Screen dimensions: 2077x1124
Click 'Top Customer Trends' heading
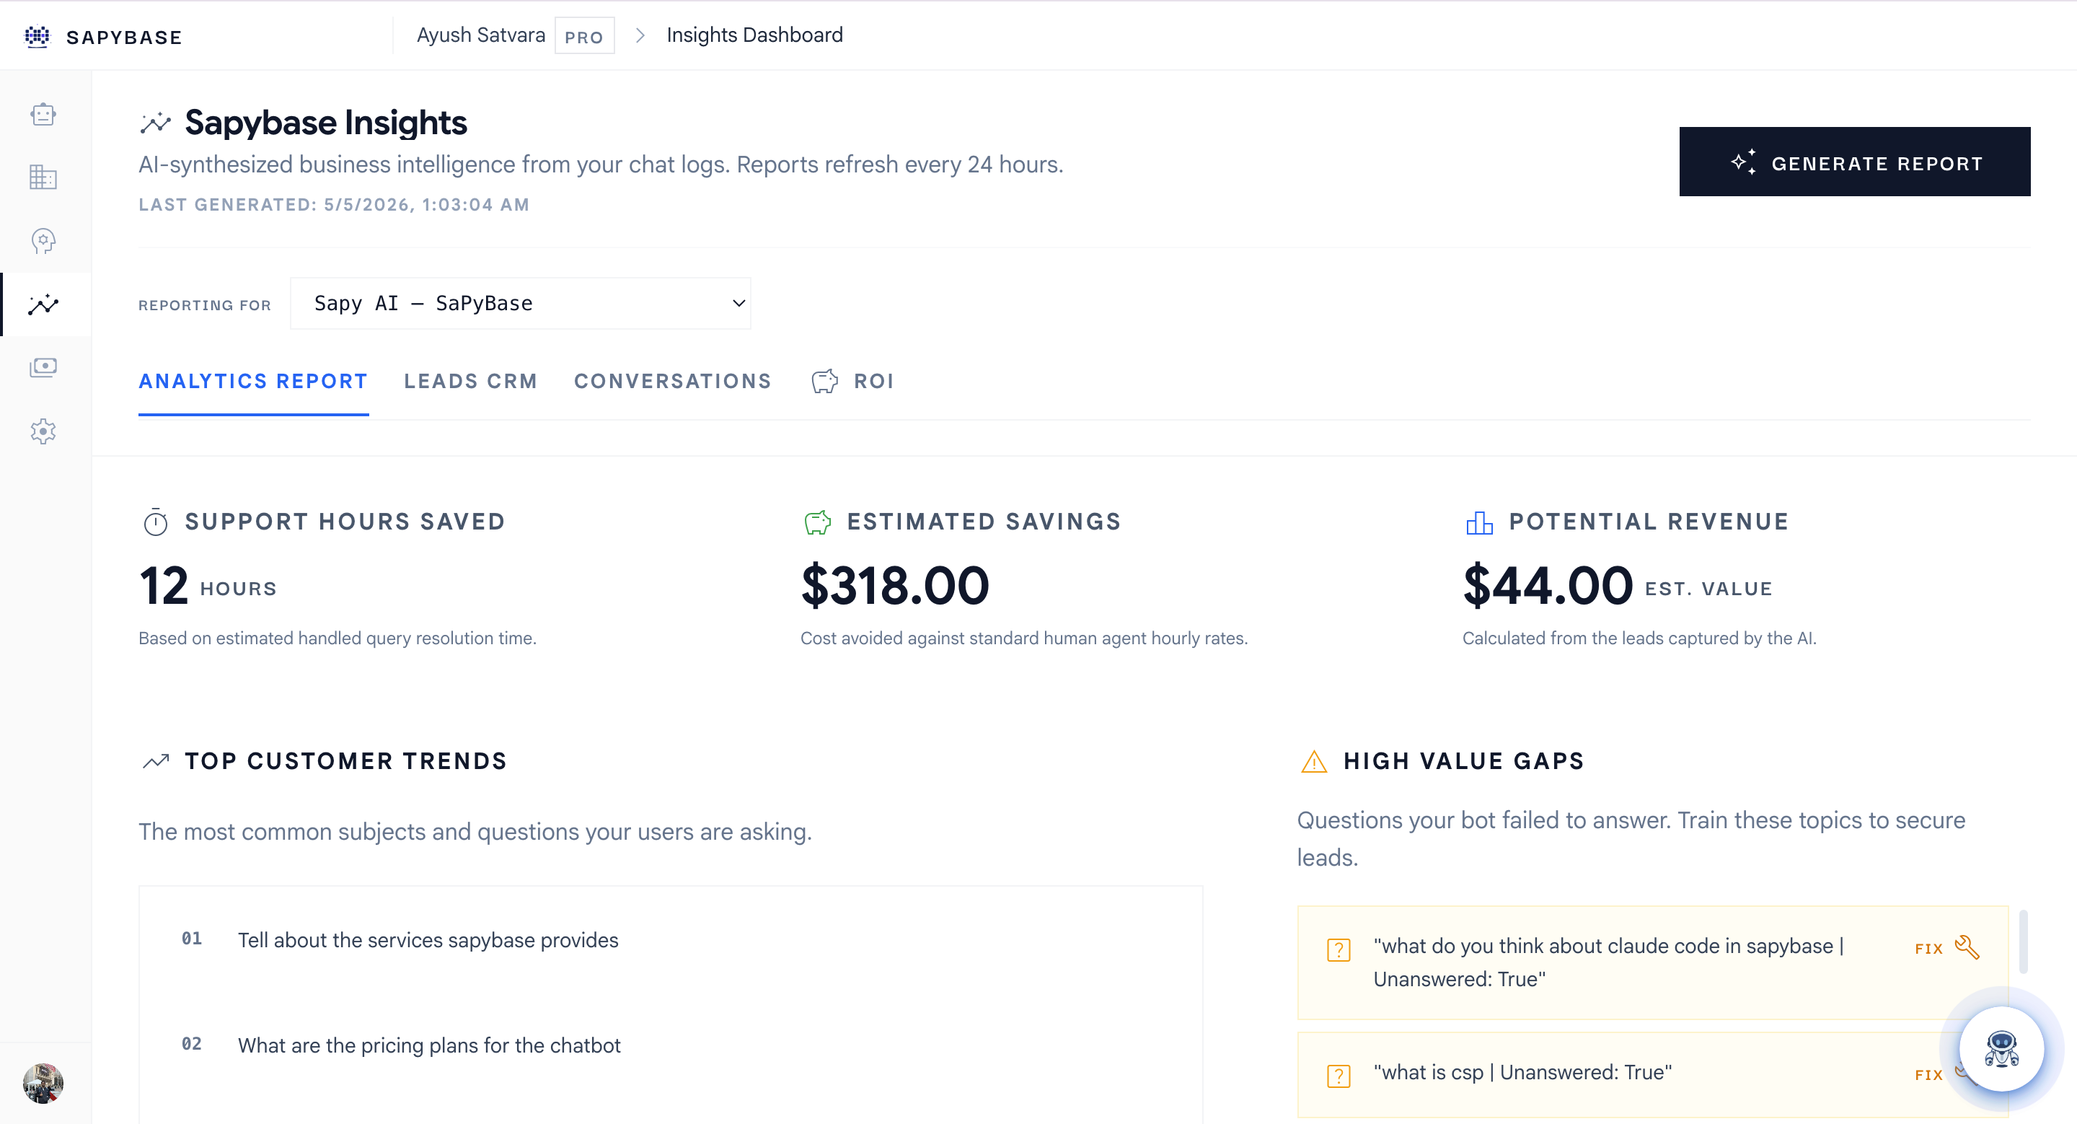pyautogui.click(x=346, y=761)
